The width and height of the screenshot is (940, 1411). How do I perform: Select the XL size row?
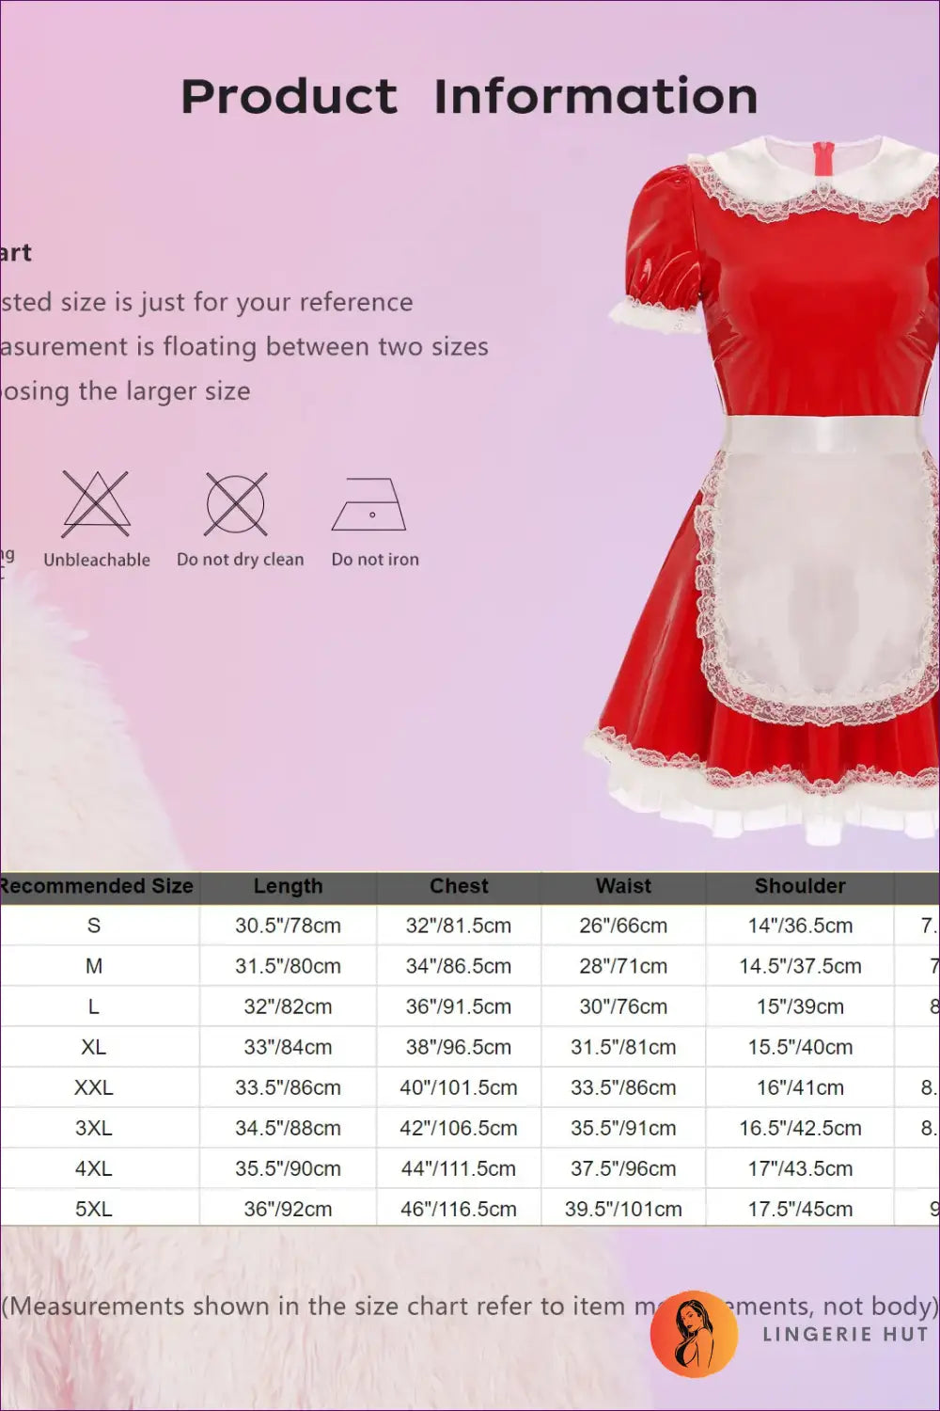pos(94,1046)
